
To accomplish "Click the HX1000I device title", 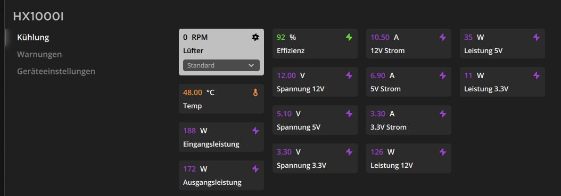I will (x=38, y=17).
